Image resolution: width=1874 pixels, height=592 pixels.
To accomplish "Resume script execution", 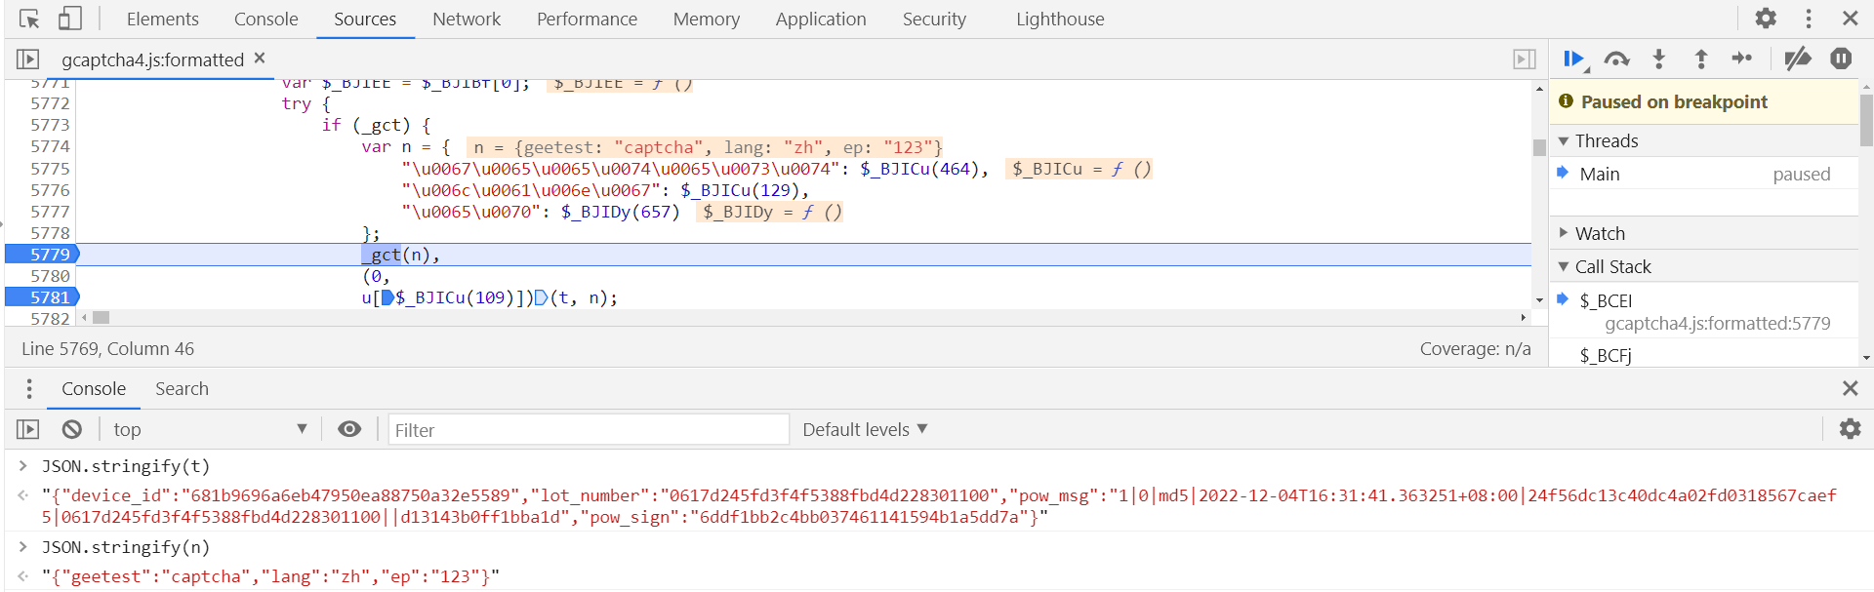I will pos(1572,59).
